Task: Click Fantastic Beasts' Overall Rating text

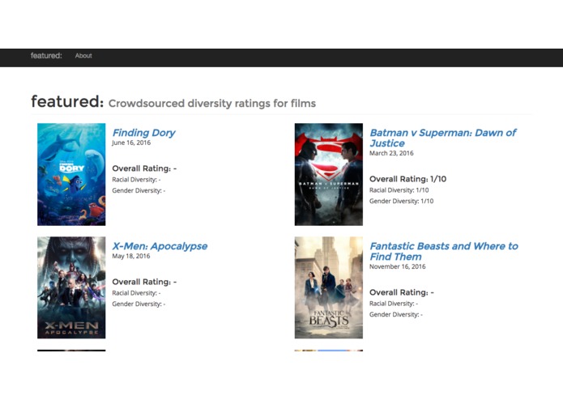Action: point(402,292)
